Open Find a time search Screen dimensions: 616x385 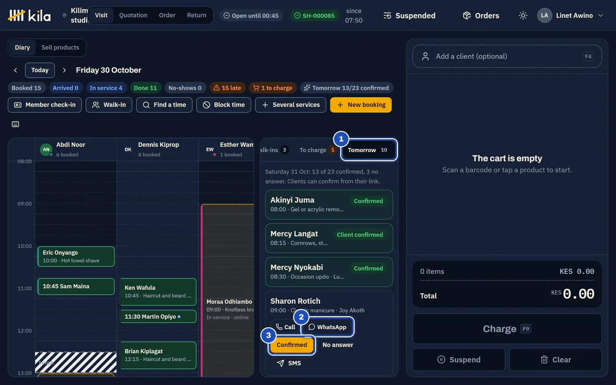coord(164,105)
